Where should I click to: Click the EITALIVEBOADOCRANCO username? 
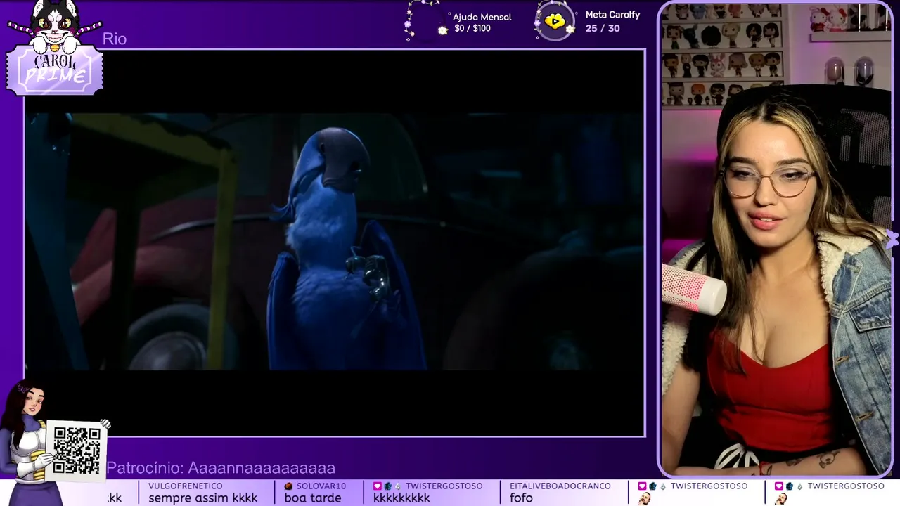tap(561, 486)
